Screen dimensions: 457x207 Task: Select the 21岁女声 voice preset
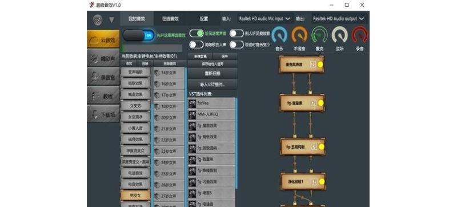(169, 129)
